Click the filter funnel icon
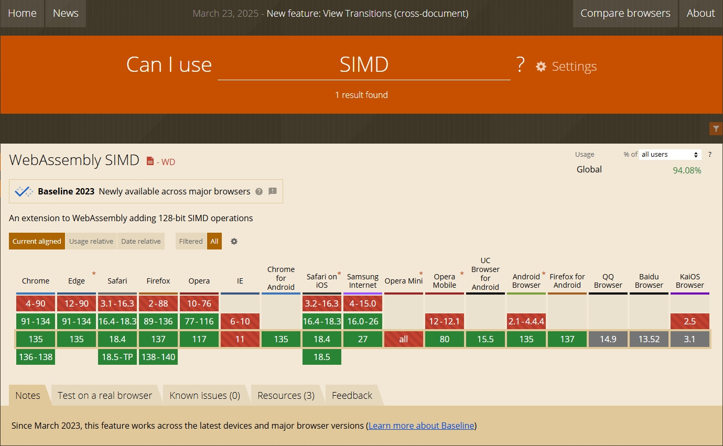The width and height of the screenshot is (723, 446). pyautogui.click(x=716, y=128)
